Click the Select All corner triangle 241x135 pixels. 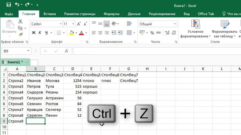pyautogui.click(x=5, y=69)
